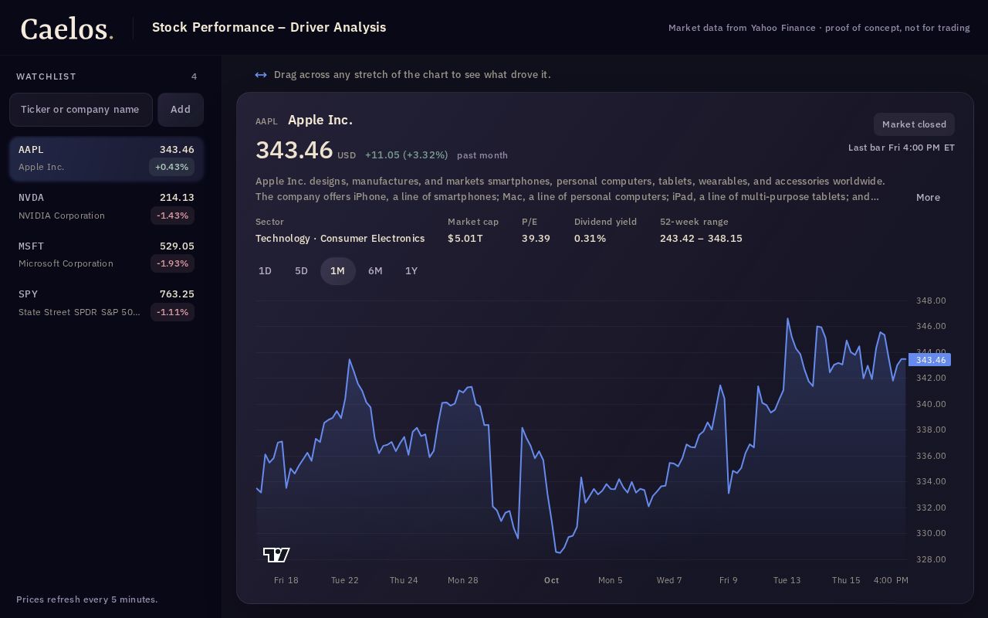Select the 5D range tab

[x=301, y=271]
